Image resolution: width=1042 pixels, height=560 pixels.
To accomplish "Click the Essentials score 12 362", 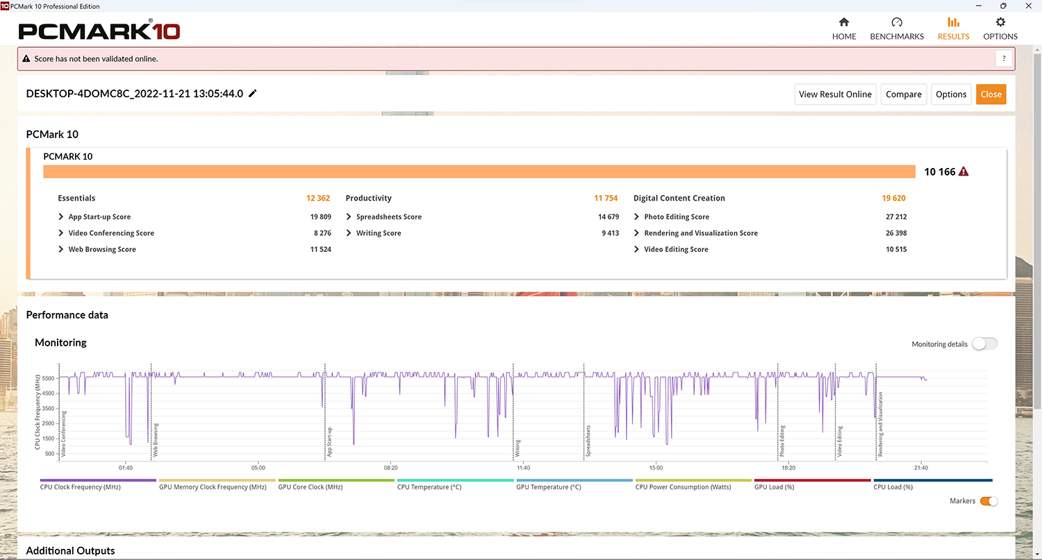I will point(318,198).
